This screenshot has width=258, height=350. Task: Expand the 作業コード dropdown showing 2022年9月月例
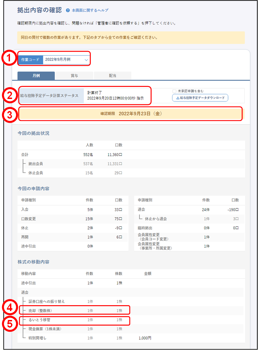point(66,60)
